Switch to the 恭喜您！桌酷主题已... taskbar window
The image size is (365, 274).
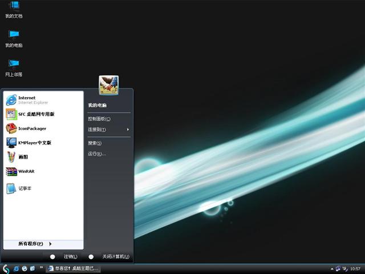73,268
